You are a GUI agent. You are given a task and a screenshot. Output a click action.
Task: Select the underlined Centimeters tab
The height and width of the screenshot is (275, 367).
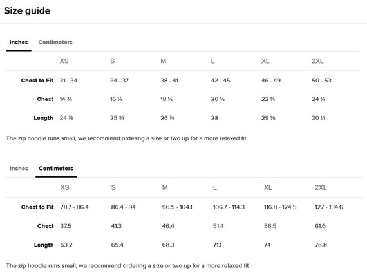[x=56, y=169]
